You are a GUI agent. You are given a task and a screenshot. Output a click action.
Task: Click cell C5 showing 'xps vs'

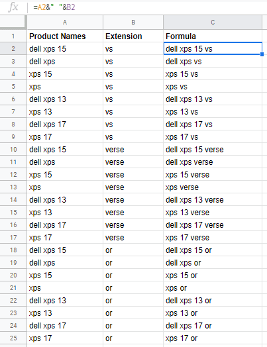click(213, 87)
